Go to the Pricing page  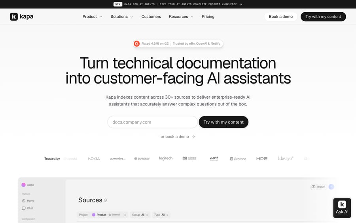208,17
